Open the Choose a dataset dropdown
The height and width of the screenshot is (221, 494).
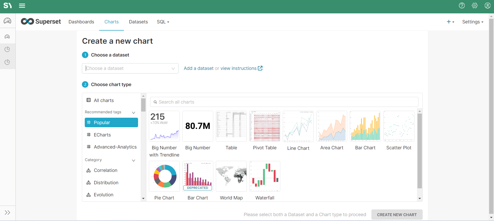[x=130, y=68]
